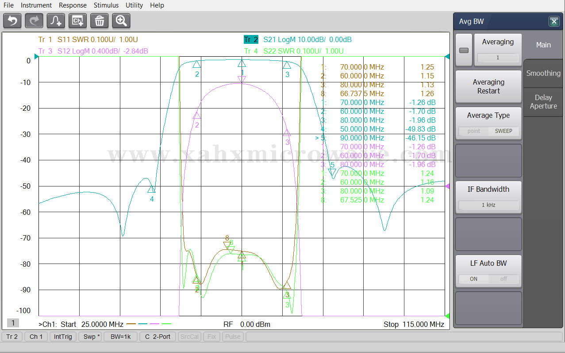Click S11 marker 8 on the brown trace

227,245
